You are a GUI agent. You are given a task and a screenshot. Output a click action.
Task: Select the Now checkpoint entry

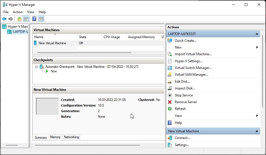54,71
